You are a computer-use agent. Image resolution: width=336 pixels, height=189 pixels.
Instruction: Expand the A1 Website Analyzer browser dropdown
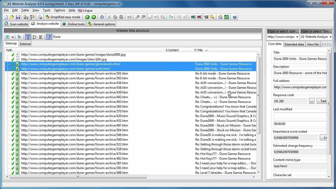coord(330,37)
